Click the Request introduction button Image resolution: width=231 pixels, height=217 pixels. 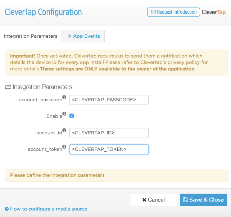point(173,12)
